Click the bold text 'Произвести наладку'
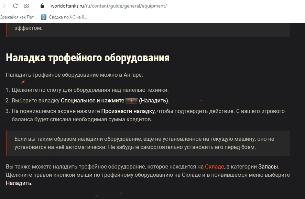Screen dimensions: 305x199 [128, 111]
